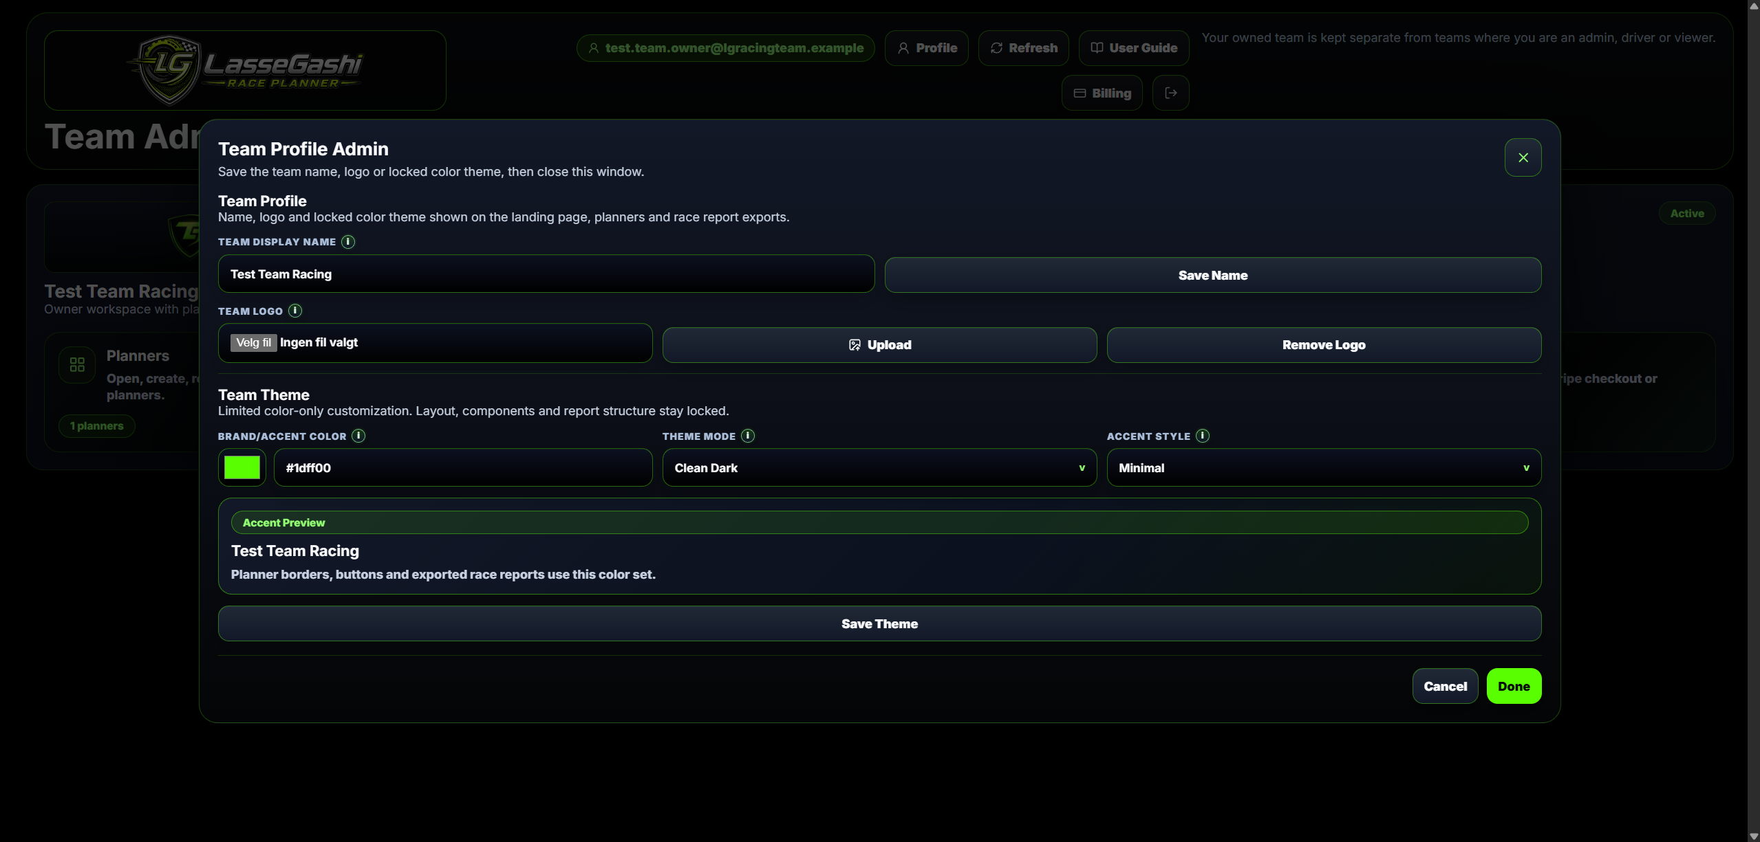
Task: Close the Team Profile Admin dialog
Action: (1523, 157)
